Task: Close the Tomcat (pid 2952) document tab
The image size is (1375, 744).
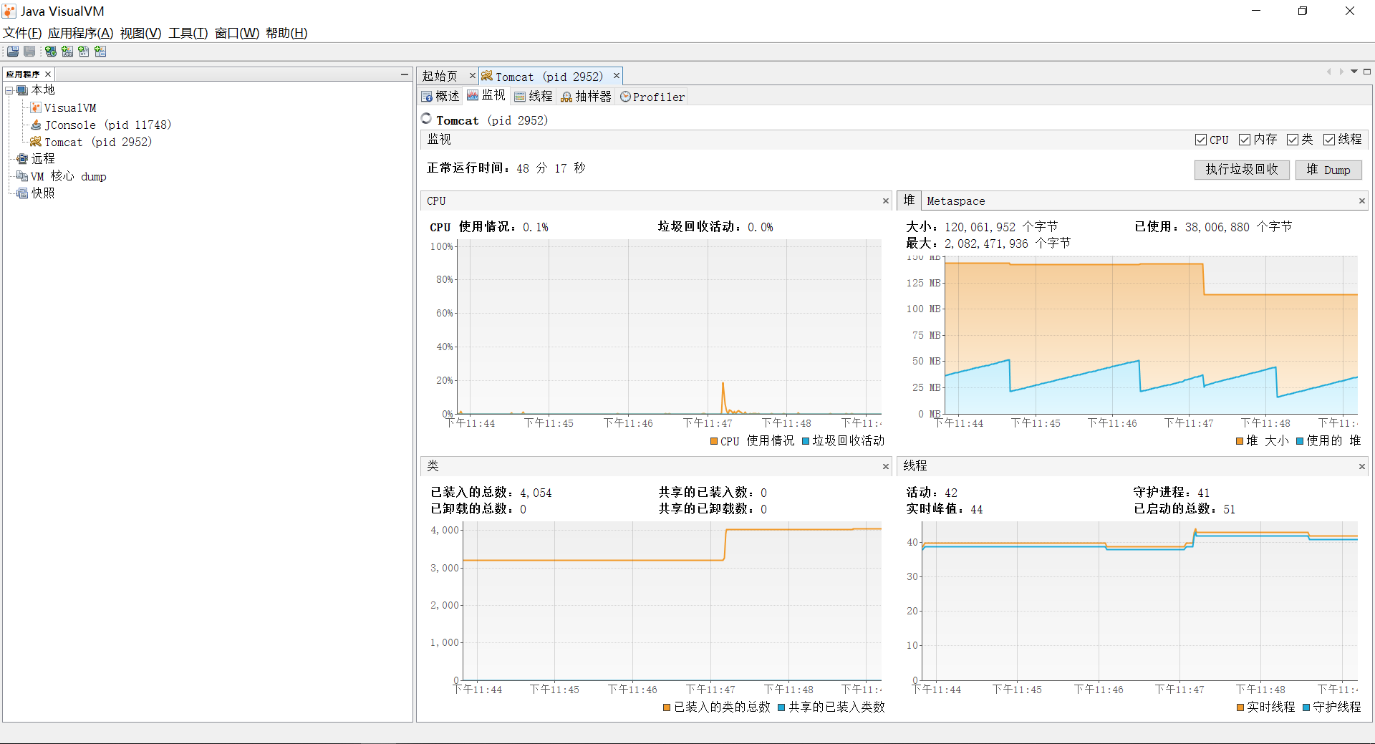Action: click(616, 75)
